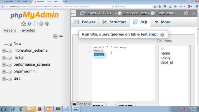
Task: Expand the mysql database node
Action: 4,58
